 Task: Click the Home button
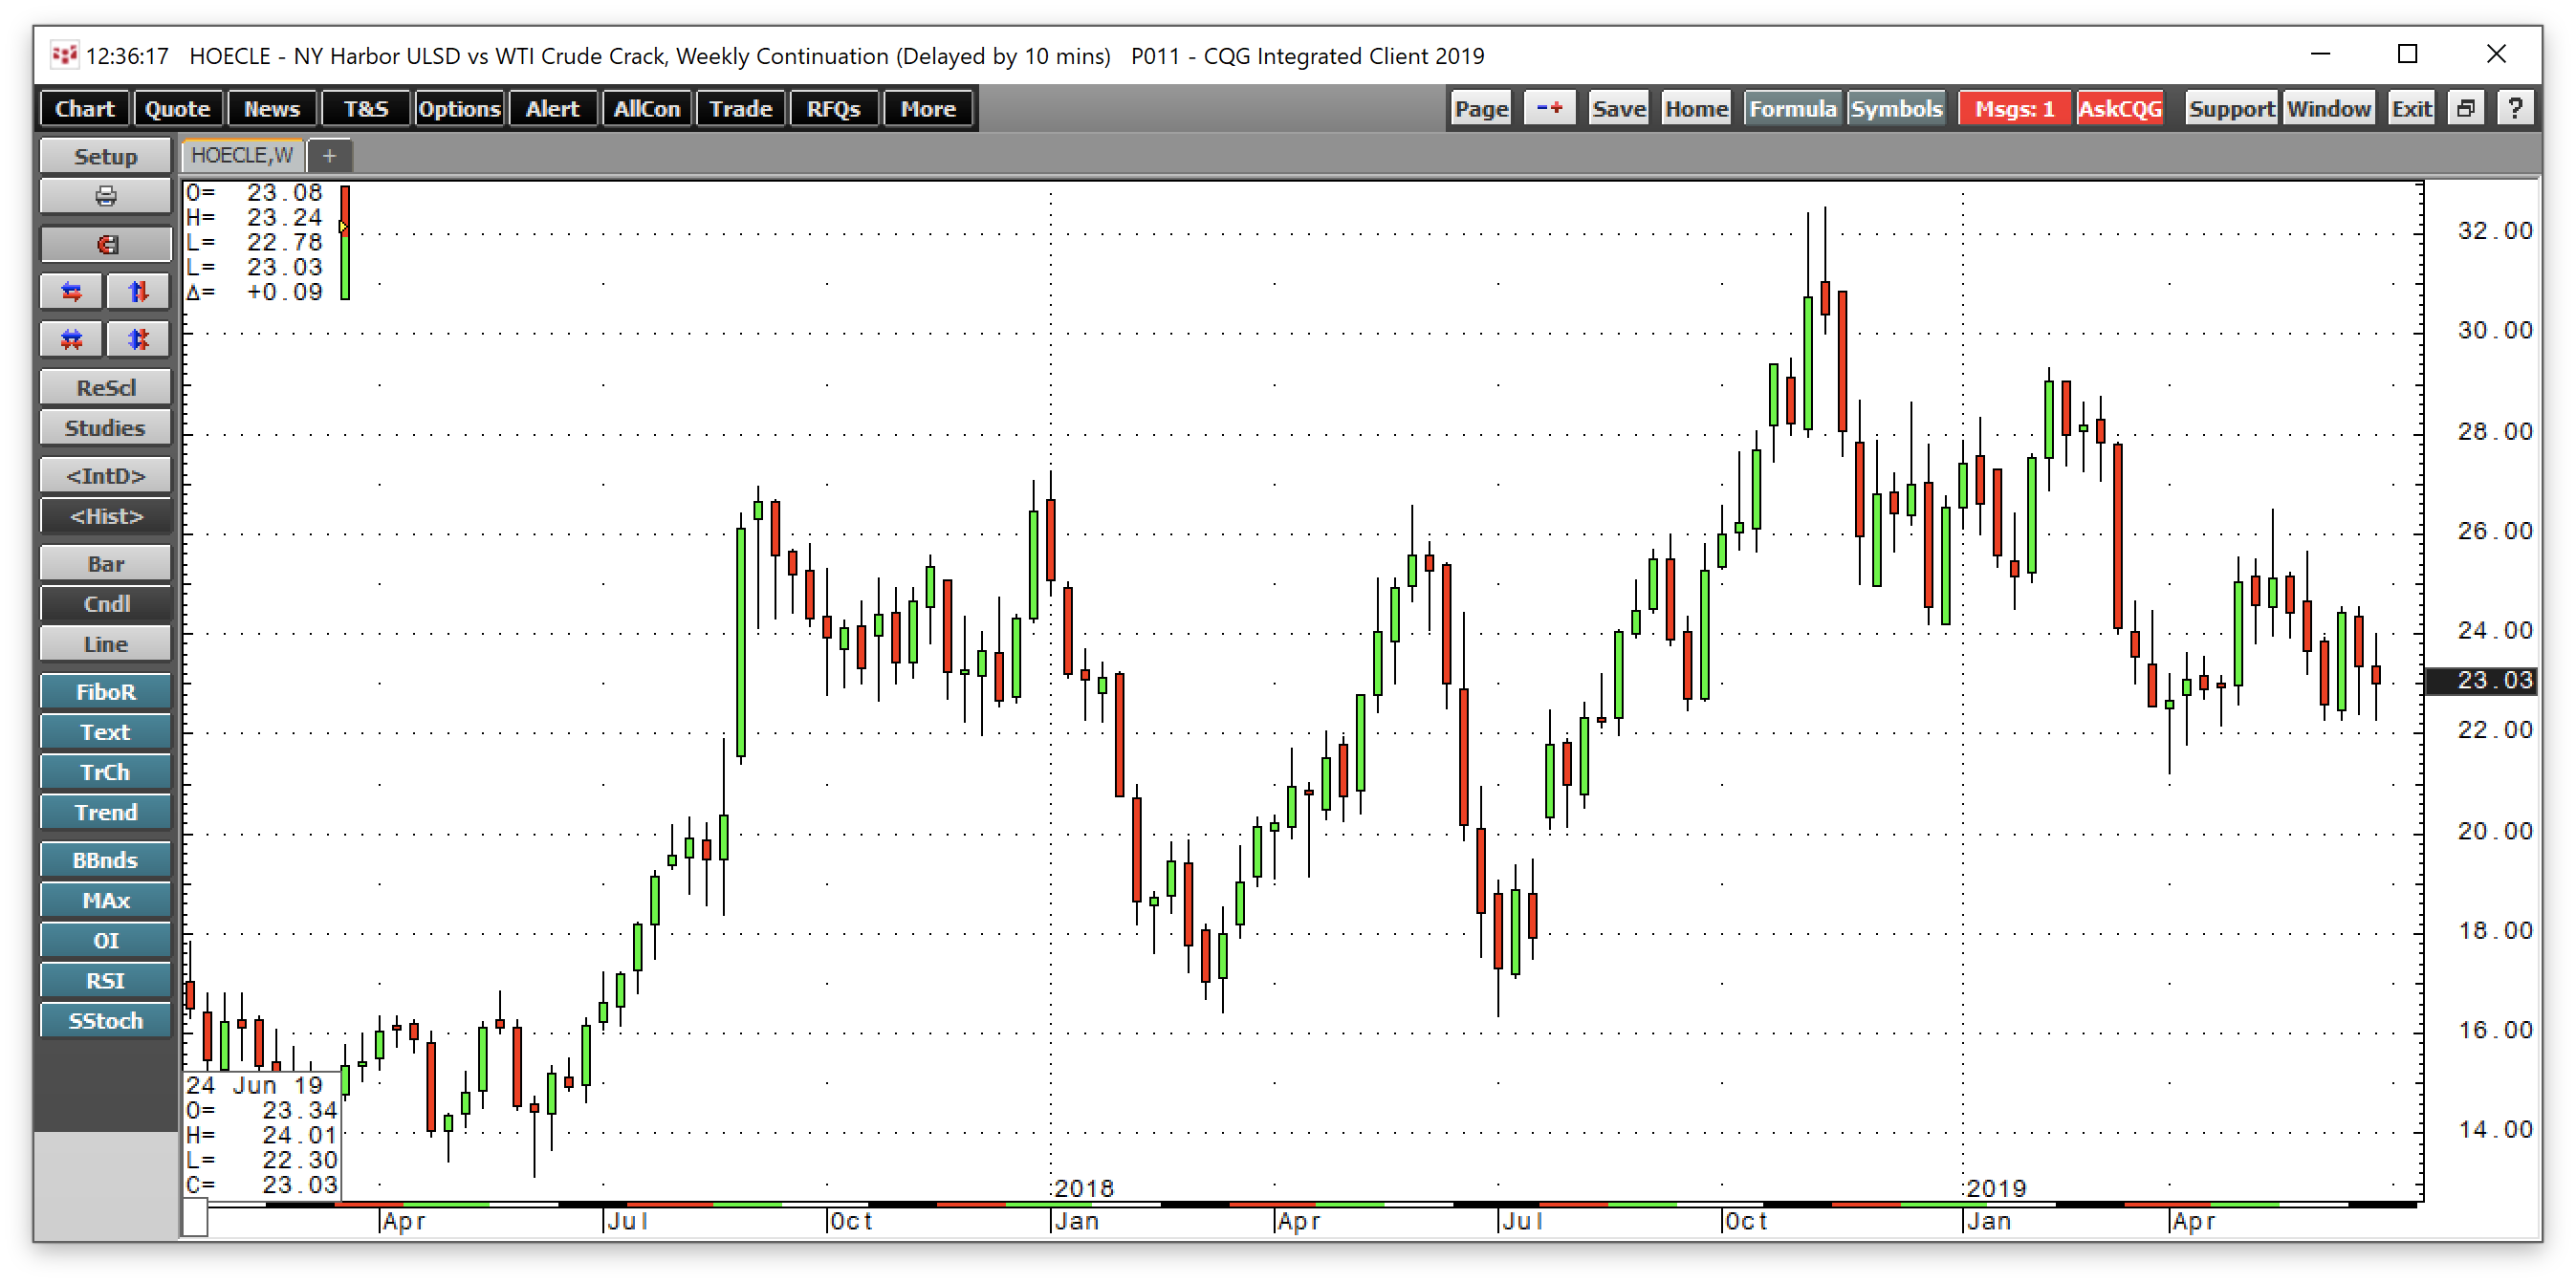click(1696, 108)
